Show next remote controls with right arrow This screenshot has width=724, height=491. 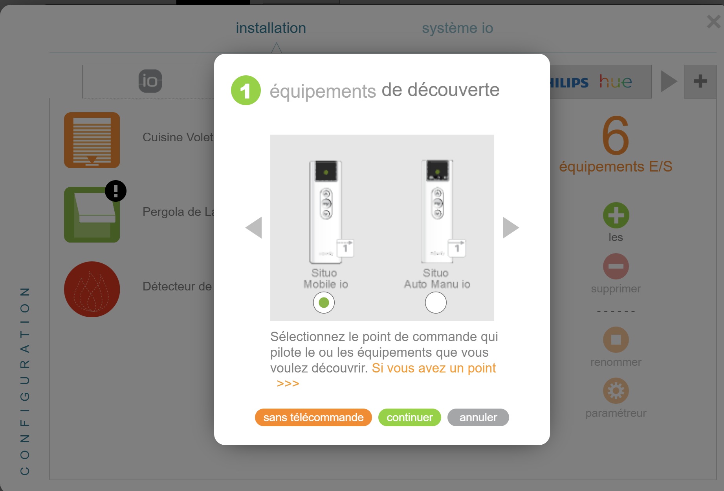click(x=511, y=227)
